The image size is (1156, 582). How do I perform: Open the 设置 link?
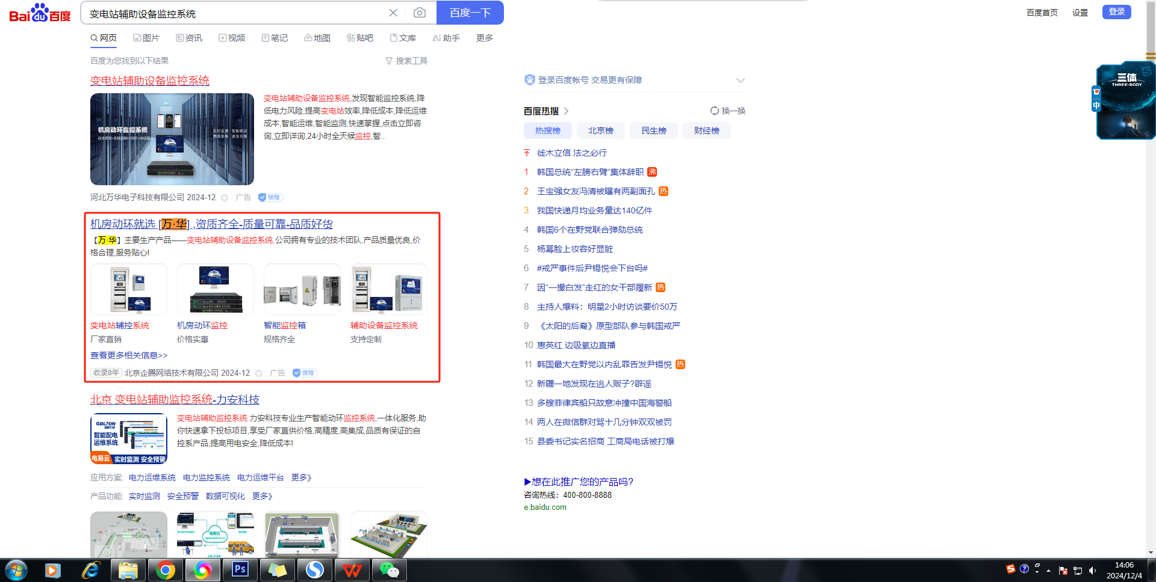[1080, 13]
